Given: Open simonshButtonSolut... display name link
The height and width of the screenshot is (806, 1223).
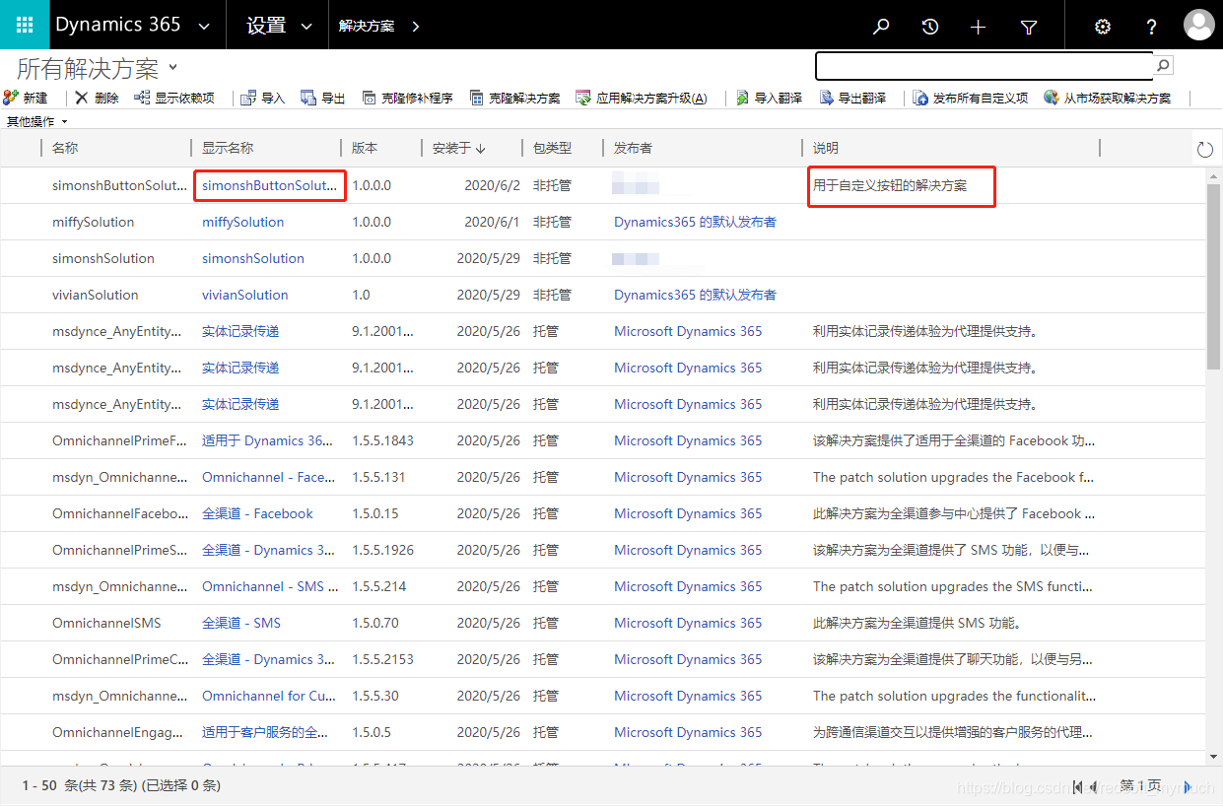Looking at the screenshot, I should 270,185.
